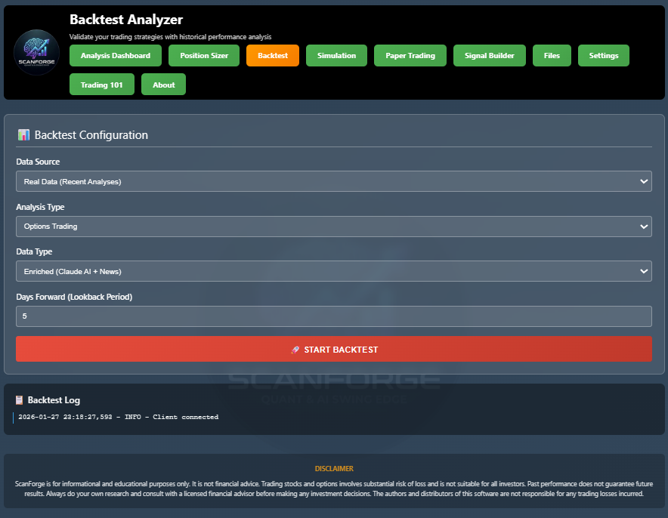Click the 'Data Type' label
668x518 pixels.
[34, 251]
